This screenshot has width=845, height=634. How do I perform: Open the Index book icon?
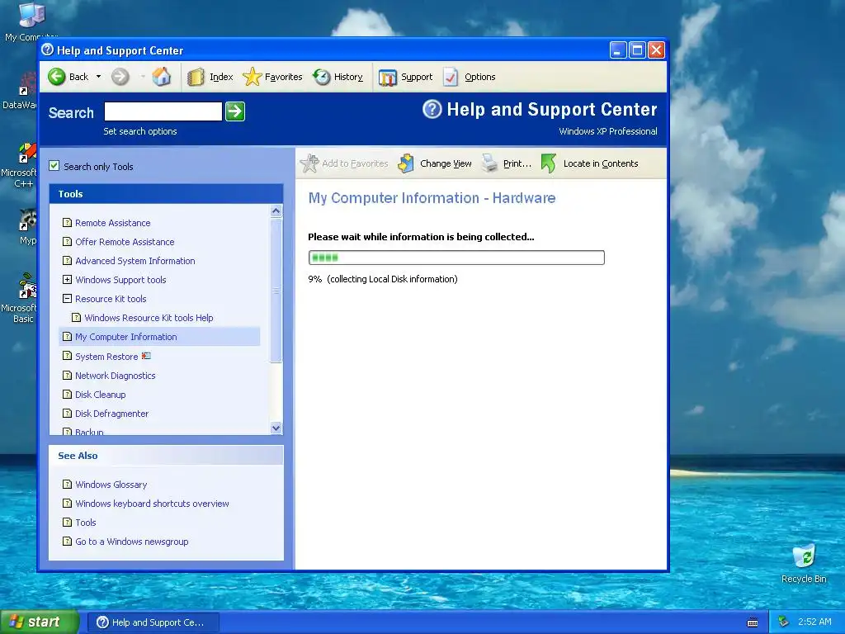point(196,77)
